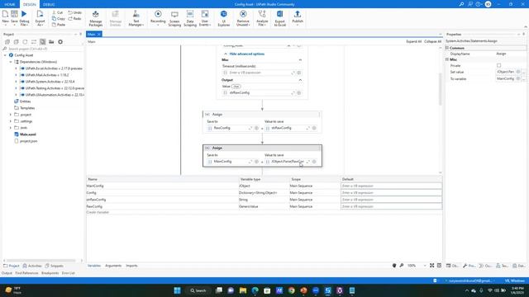Click Export to Excel icon

pyautogui.click(x=280, y=18)
